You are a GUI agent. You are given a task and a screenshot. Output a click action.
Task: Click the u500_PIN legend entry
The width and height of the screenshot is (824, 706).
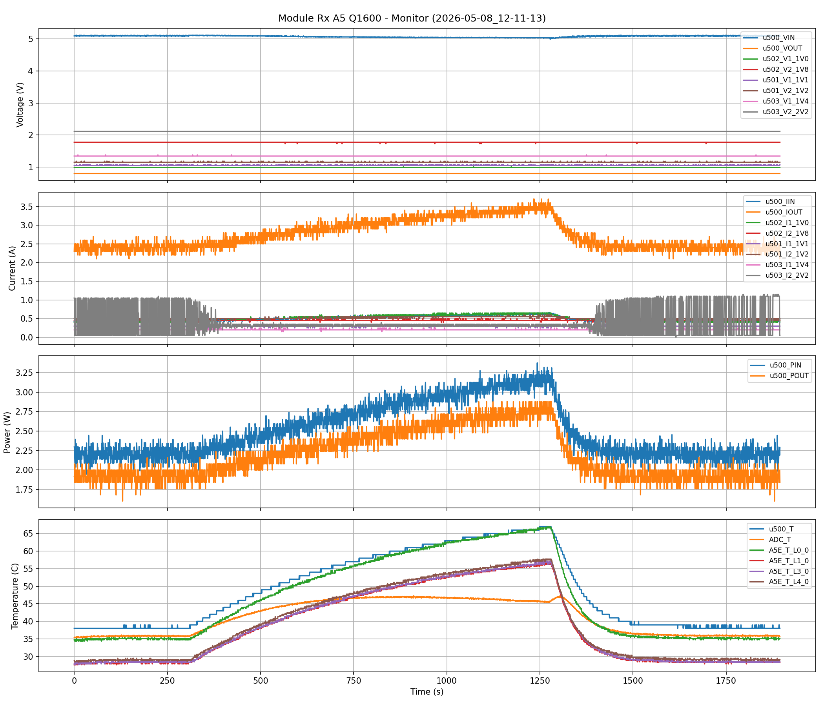tap(776, 365)
